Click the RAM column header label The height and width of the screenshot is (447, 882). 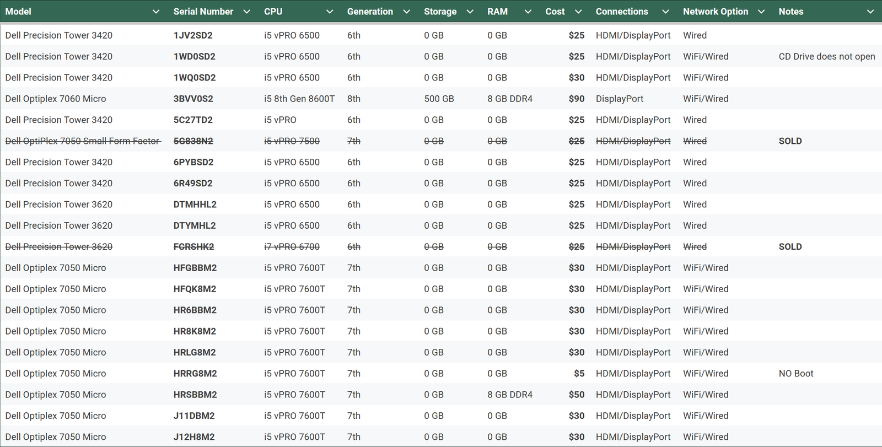click(x=497, y=12)
